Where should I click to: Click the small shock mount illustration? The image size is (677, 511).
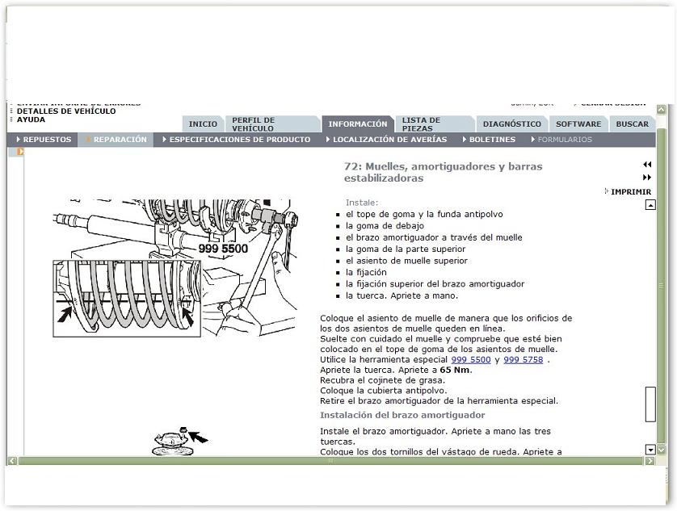[x=179, y=441]
